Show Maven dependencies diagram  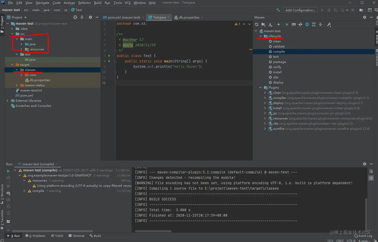[314, 24]
